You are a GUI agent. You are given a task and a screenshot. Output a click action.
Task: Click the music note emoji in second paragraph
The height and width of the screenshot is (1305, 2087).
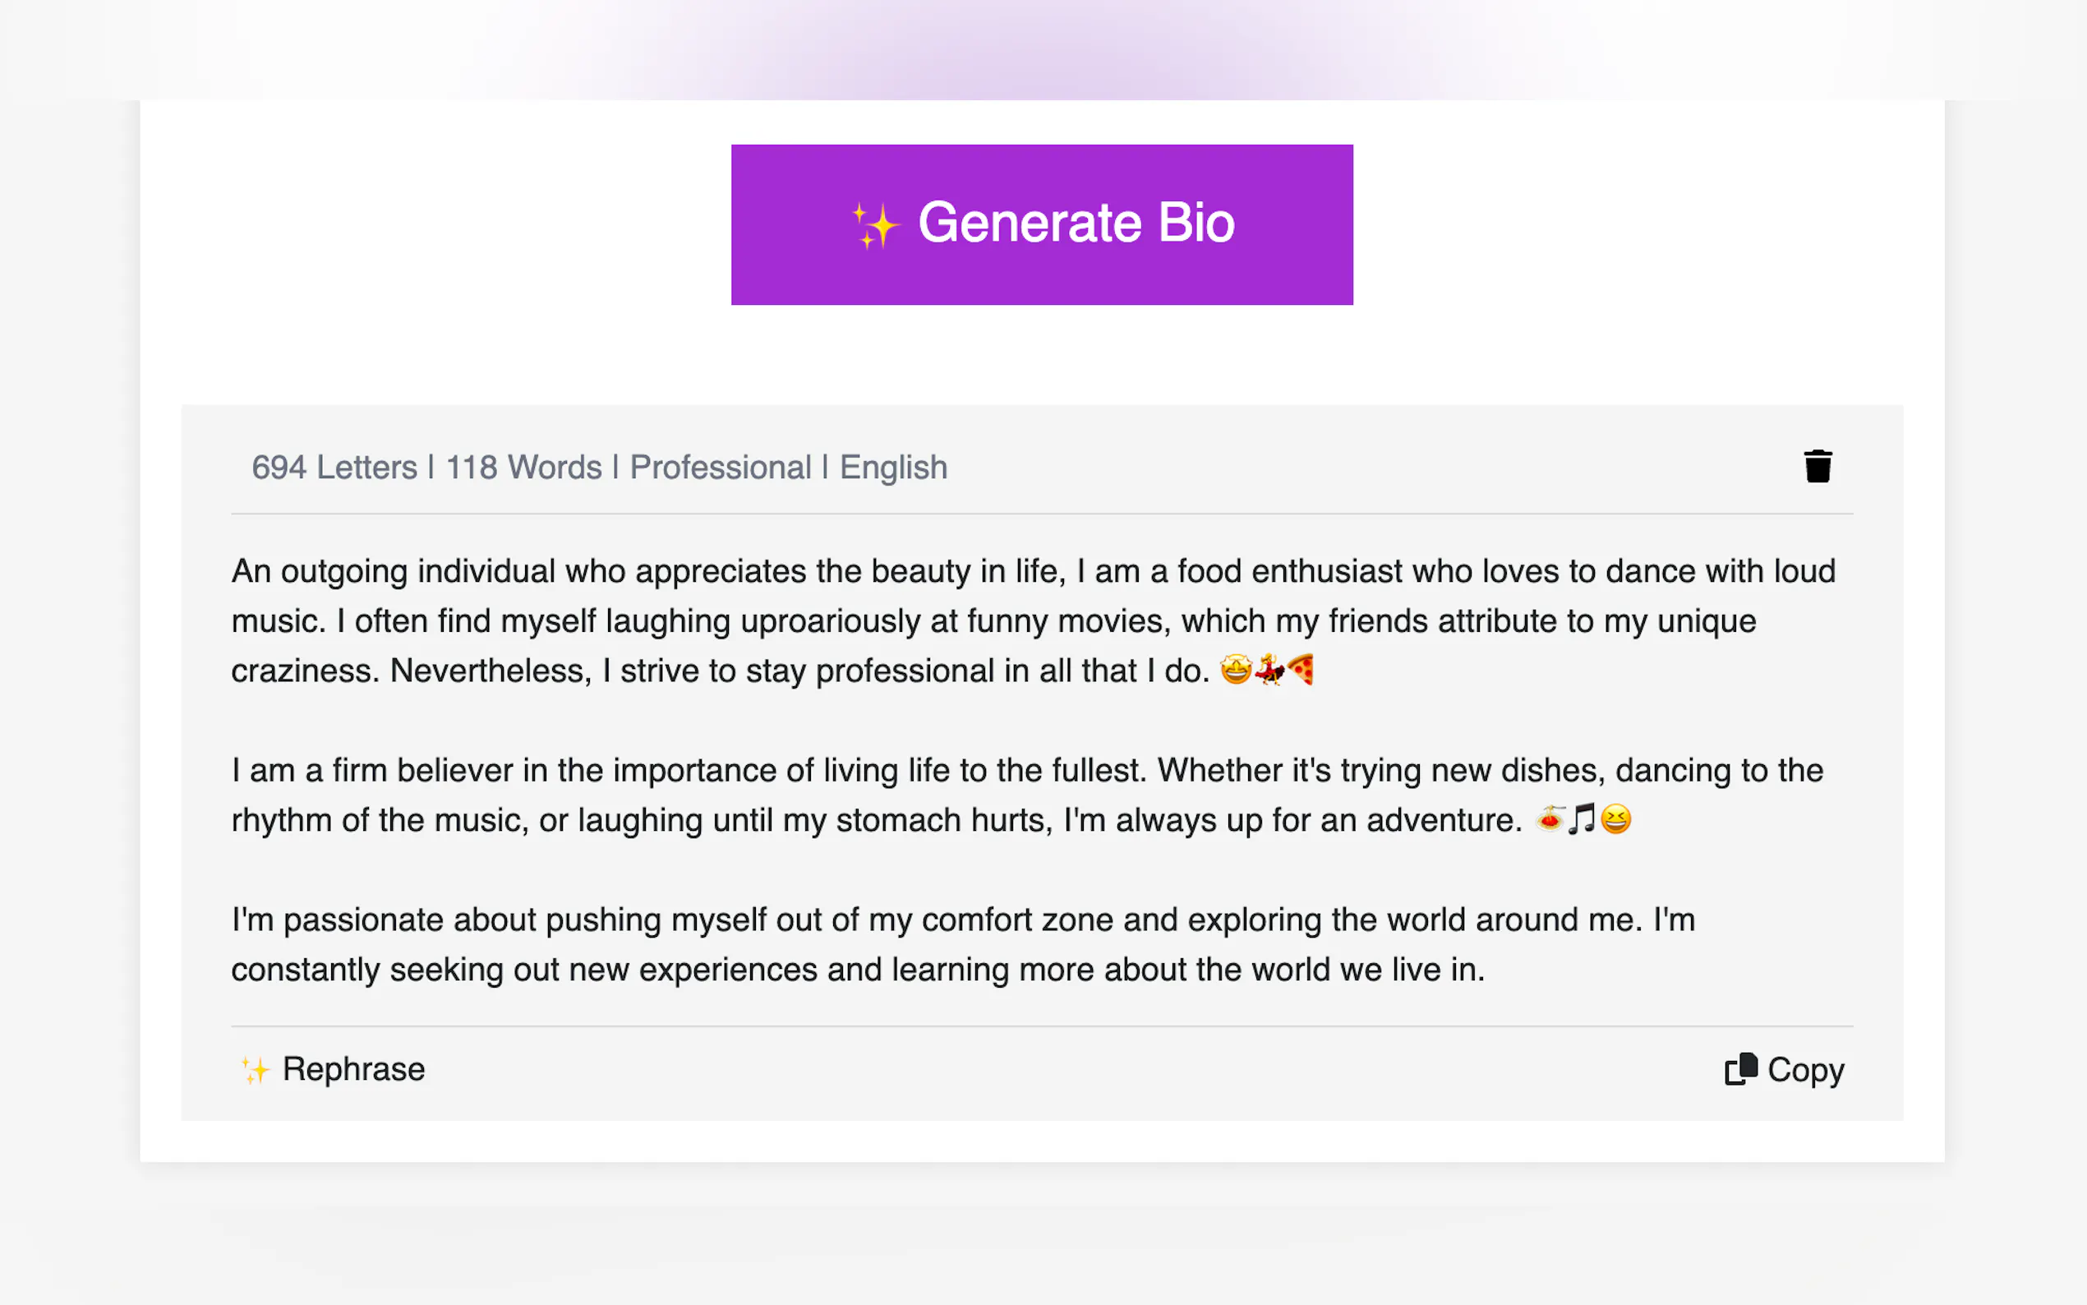[1583, 819]
